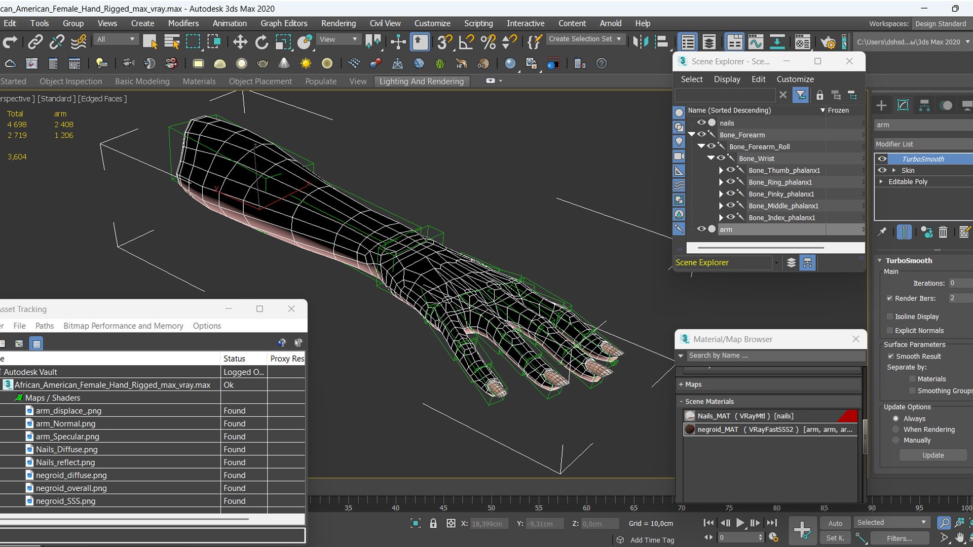Viewport: 973px width, 547px height.
Task: Hide the nails object eye icon
Action: pyautogui.click(x=701, y=123)
